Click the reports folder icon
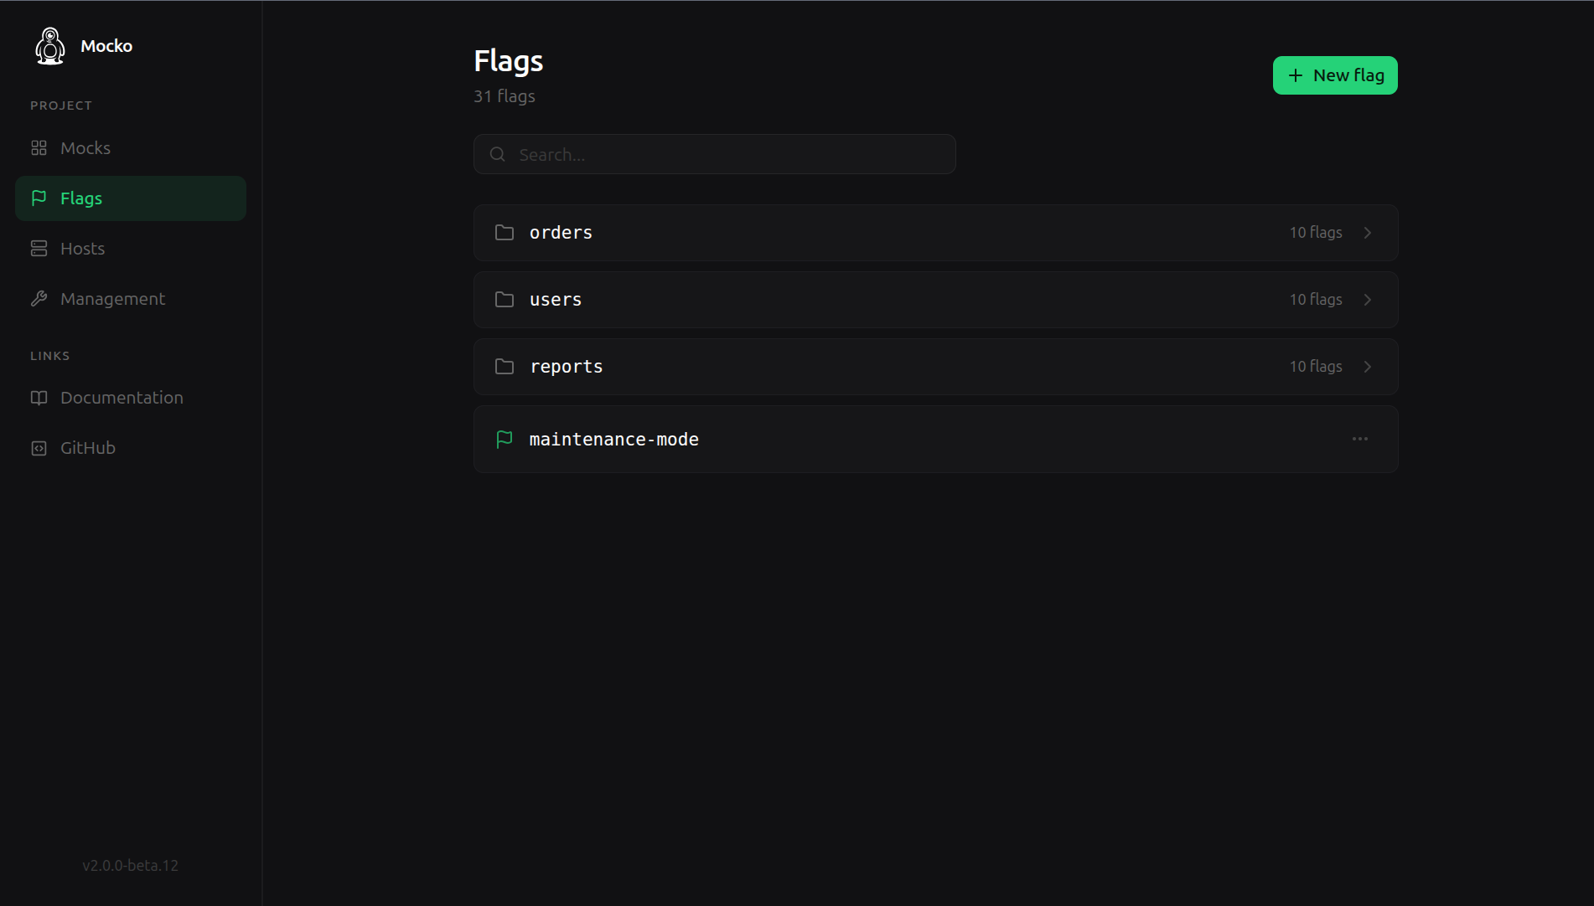1594x906 pixels. pyautogui.click(x=505, y=367)
